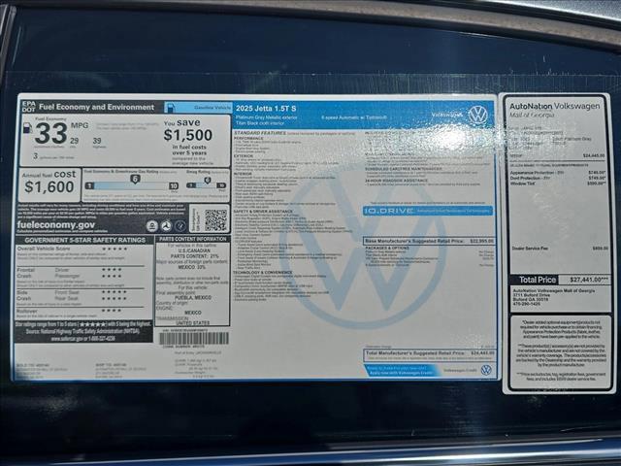Click the Total Price $27,441.00 box
Image resolution: width=621 pixels, height=466 pixels.
coord(558,279)
